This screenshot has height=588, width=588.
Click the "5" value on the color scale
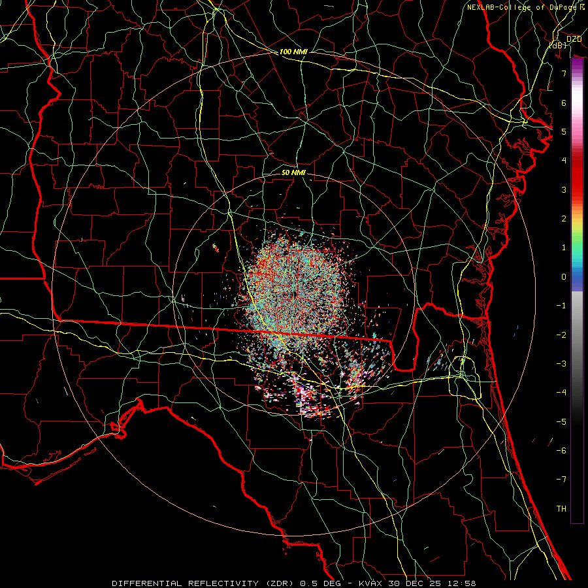[x=564, y=131]
